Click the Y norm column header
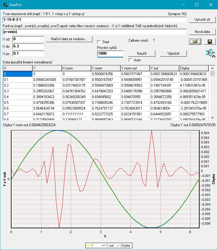218x250 pixels. pyautogui.click(x=106, y=68)
